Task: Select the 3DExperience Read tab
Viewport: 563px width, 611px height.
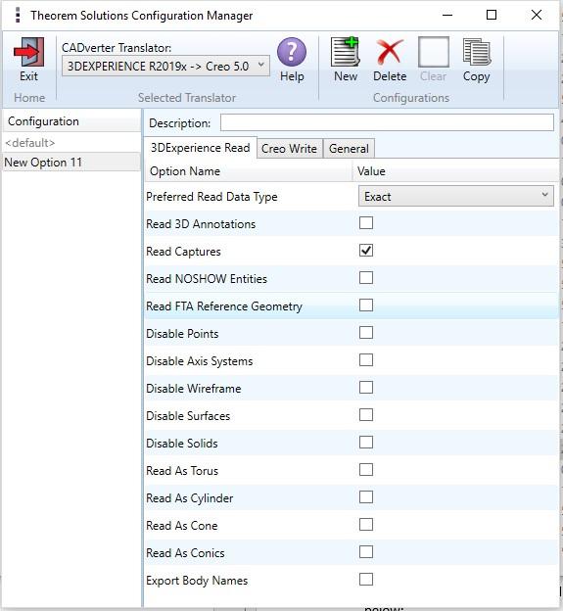Action: point(201,148)
